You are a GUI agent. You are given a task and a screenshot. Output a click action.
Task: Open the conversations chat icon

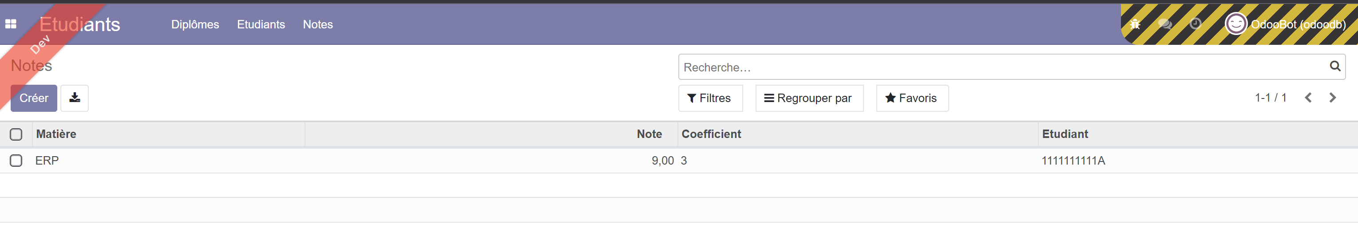tap(1164, 24)
